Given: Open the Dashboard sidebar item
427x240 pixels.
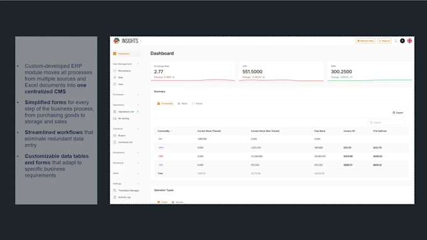Looking at the screenshot, I should pyautogui.click(x=126, y=53).
